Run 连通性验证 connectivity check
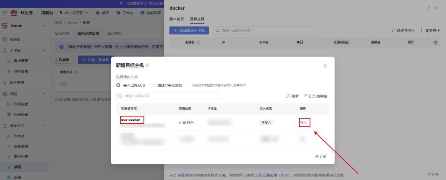 pyautogui.click(x=403, y=31)
